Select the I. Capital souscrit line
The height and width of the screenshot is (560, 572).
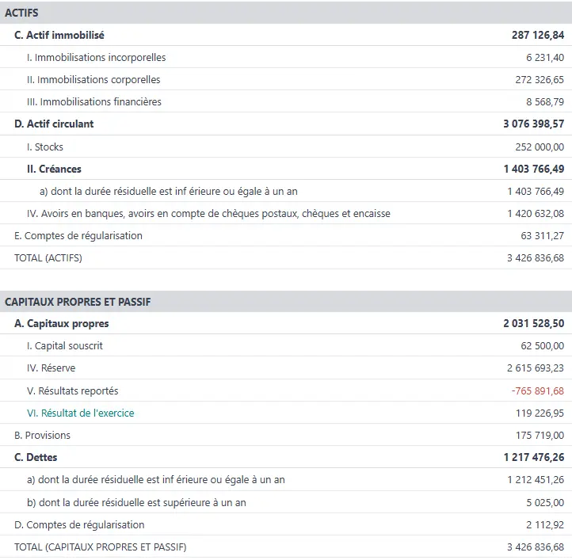click(64, 345)
